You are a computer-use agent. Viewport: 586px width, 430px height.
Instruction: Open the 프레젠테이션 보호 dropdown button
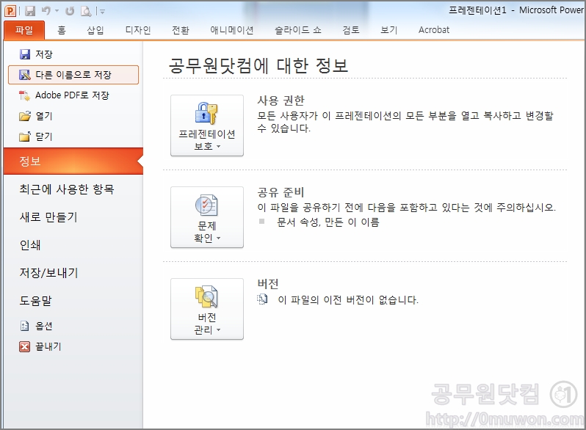click(207, 125)
